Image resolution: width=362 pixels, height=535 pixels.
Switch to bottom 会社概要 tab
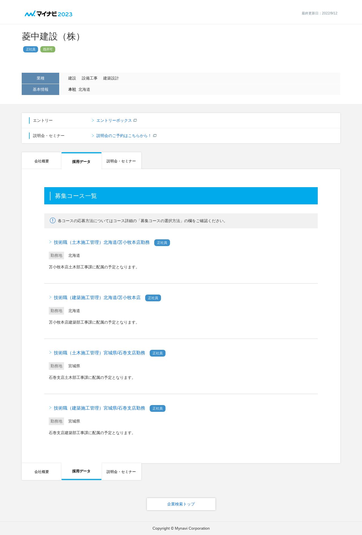coord(42,472)
